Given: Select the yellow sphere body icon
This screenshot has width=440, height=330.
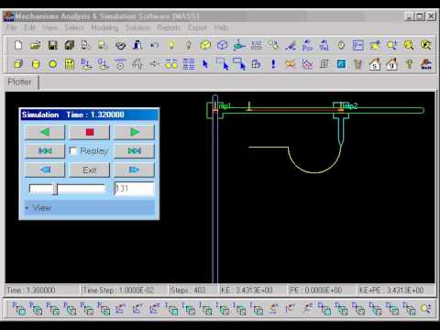Looking at the screenshot, I should pos(53,64).
